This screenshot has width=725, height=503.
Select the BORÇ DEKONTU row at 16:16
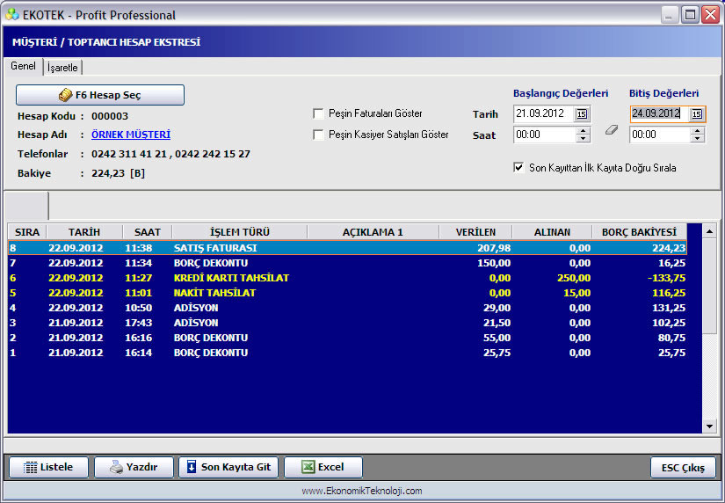click(347, 338)
